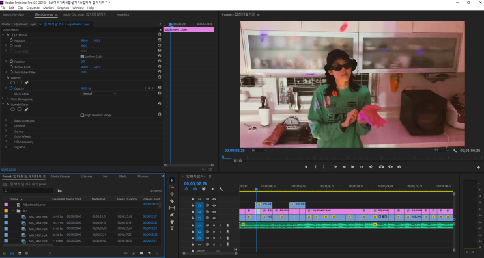Click Mark In bracket button
Image resolution: width=484 pixels, height=258 pixels.
(x=315, y=167)
